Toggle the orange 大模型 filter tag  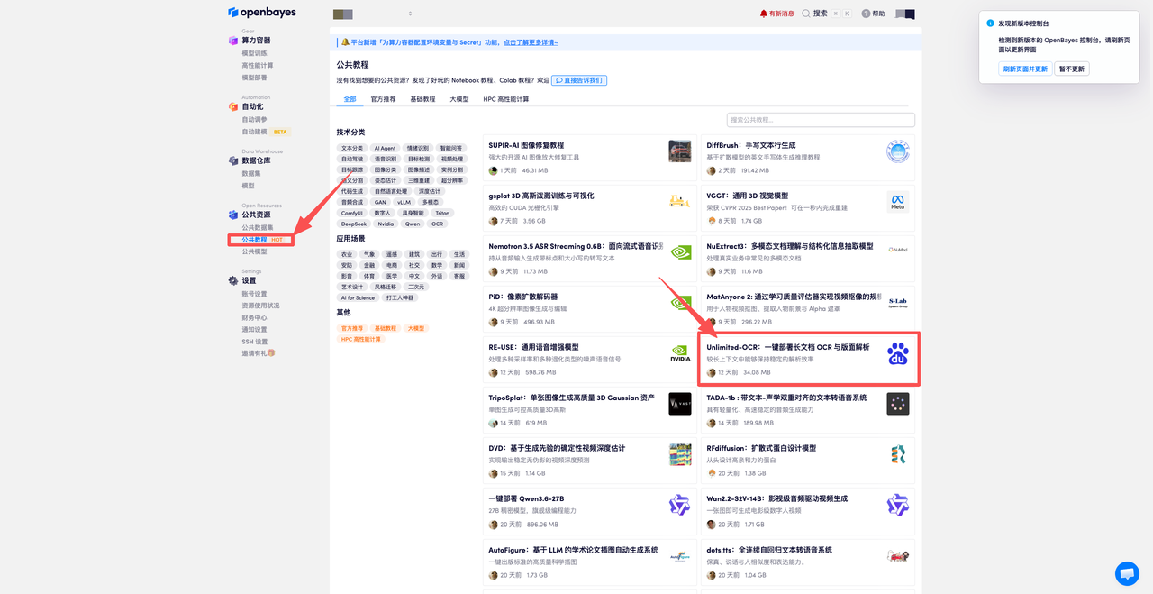pyautogui.click(x=415, y=328)
